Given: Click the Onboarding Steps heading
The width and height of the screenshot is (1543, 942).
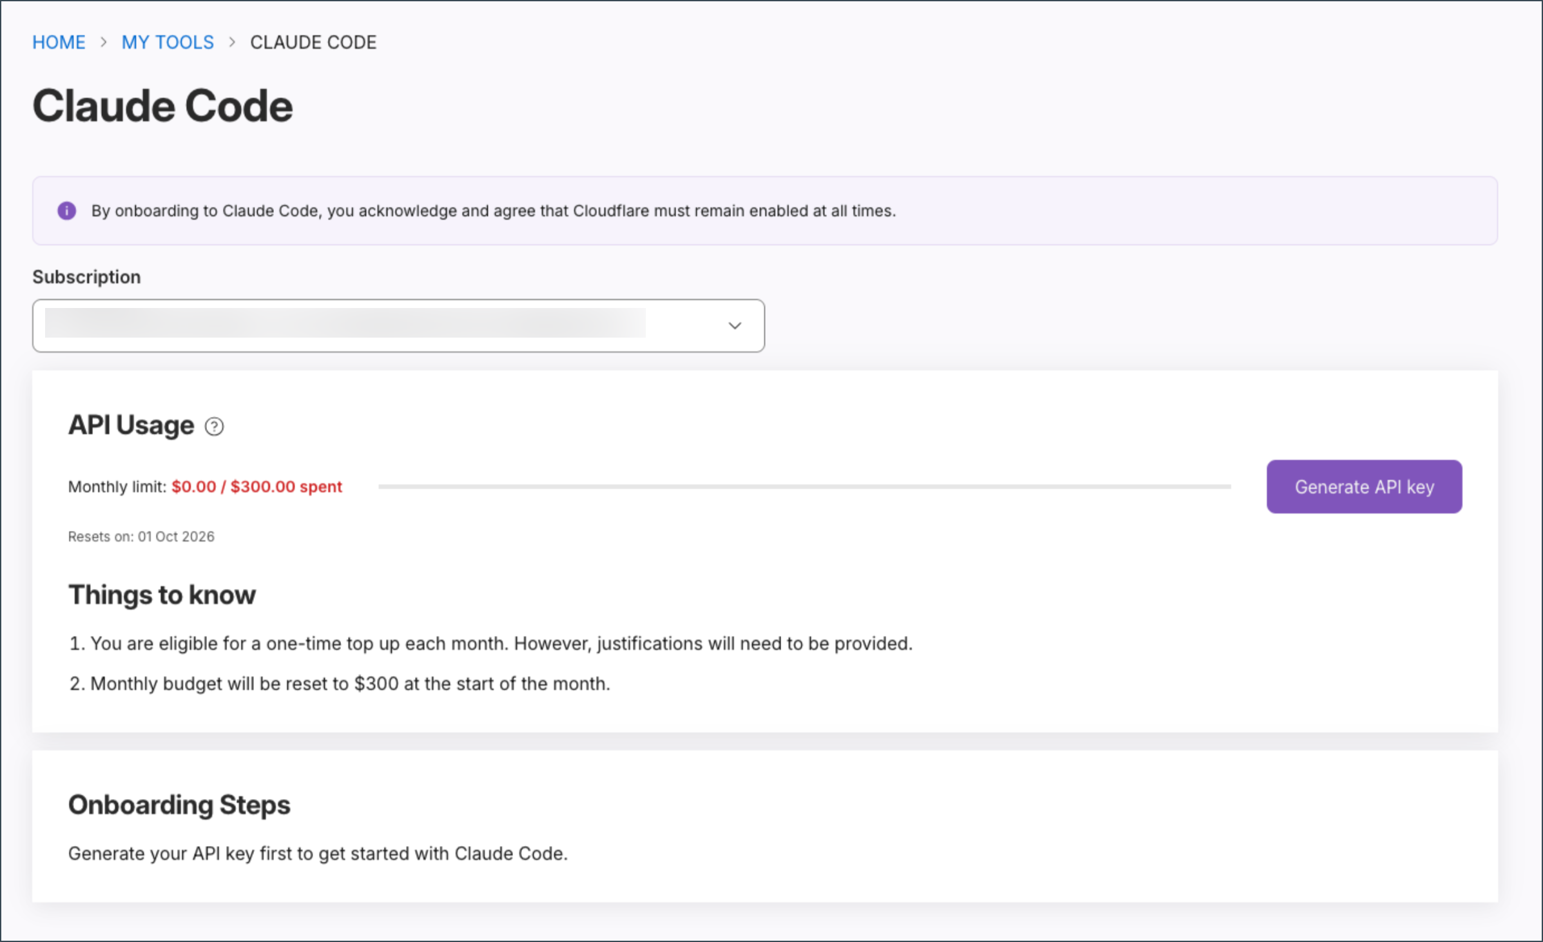Looking at the screenshot, I should 179,805.
